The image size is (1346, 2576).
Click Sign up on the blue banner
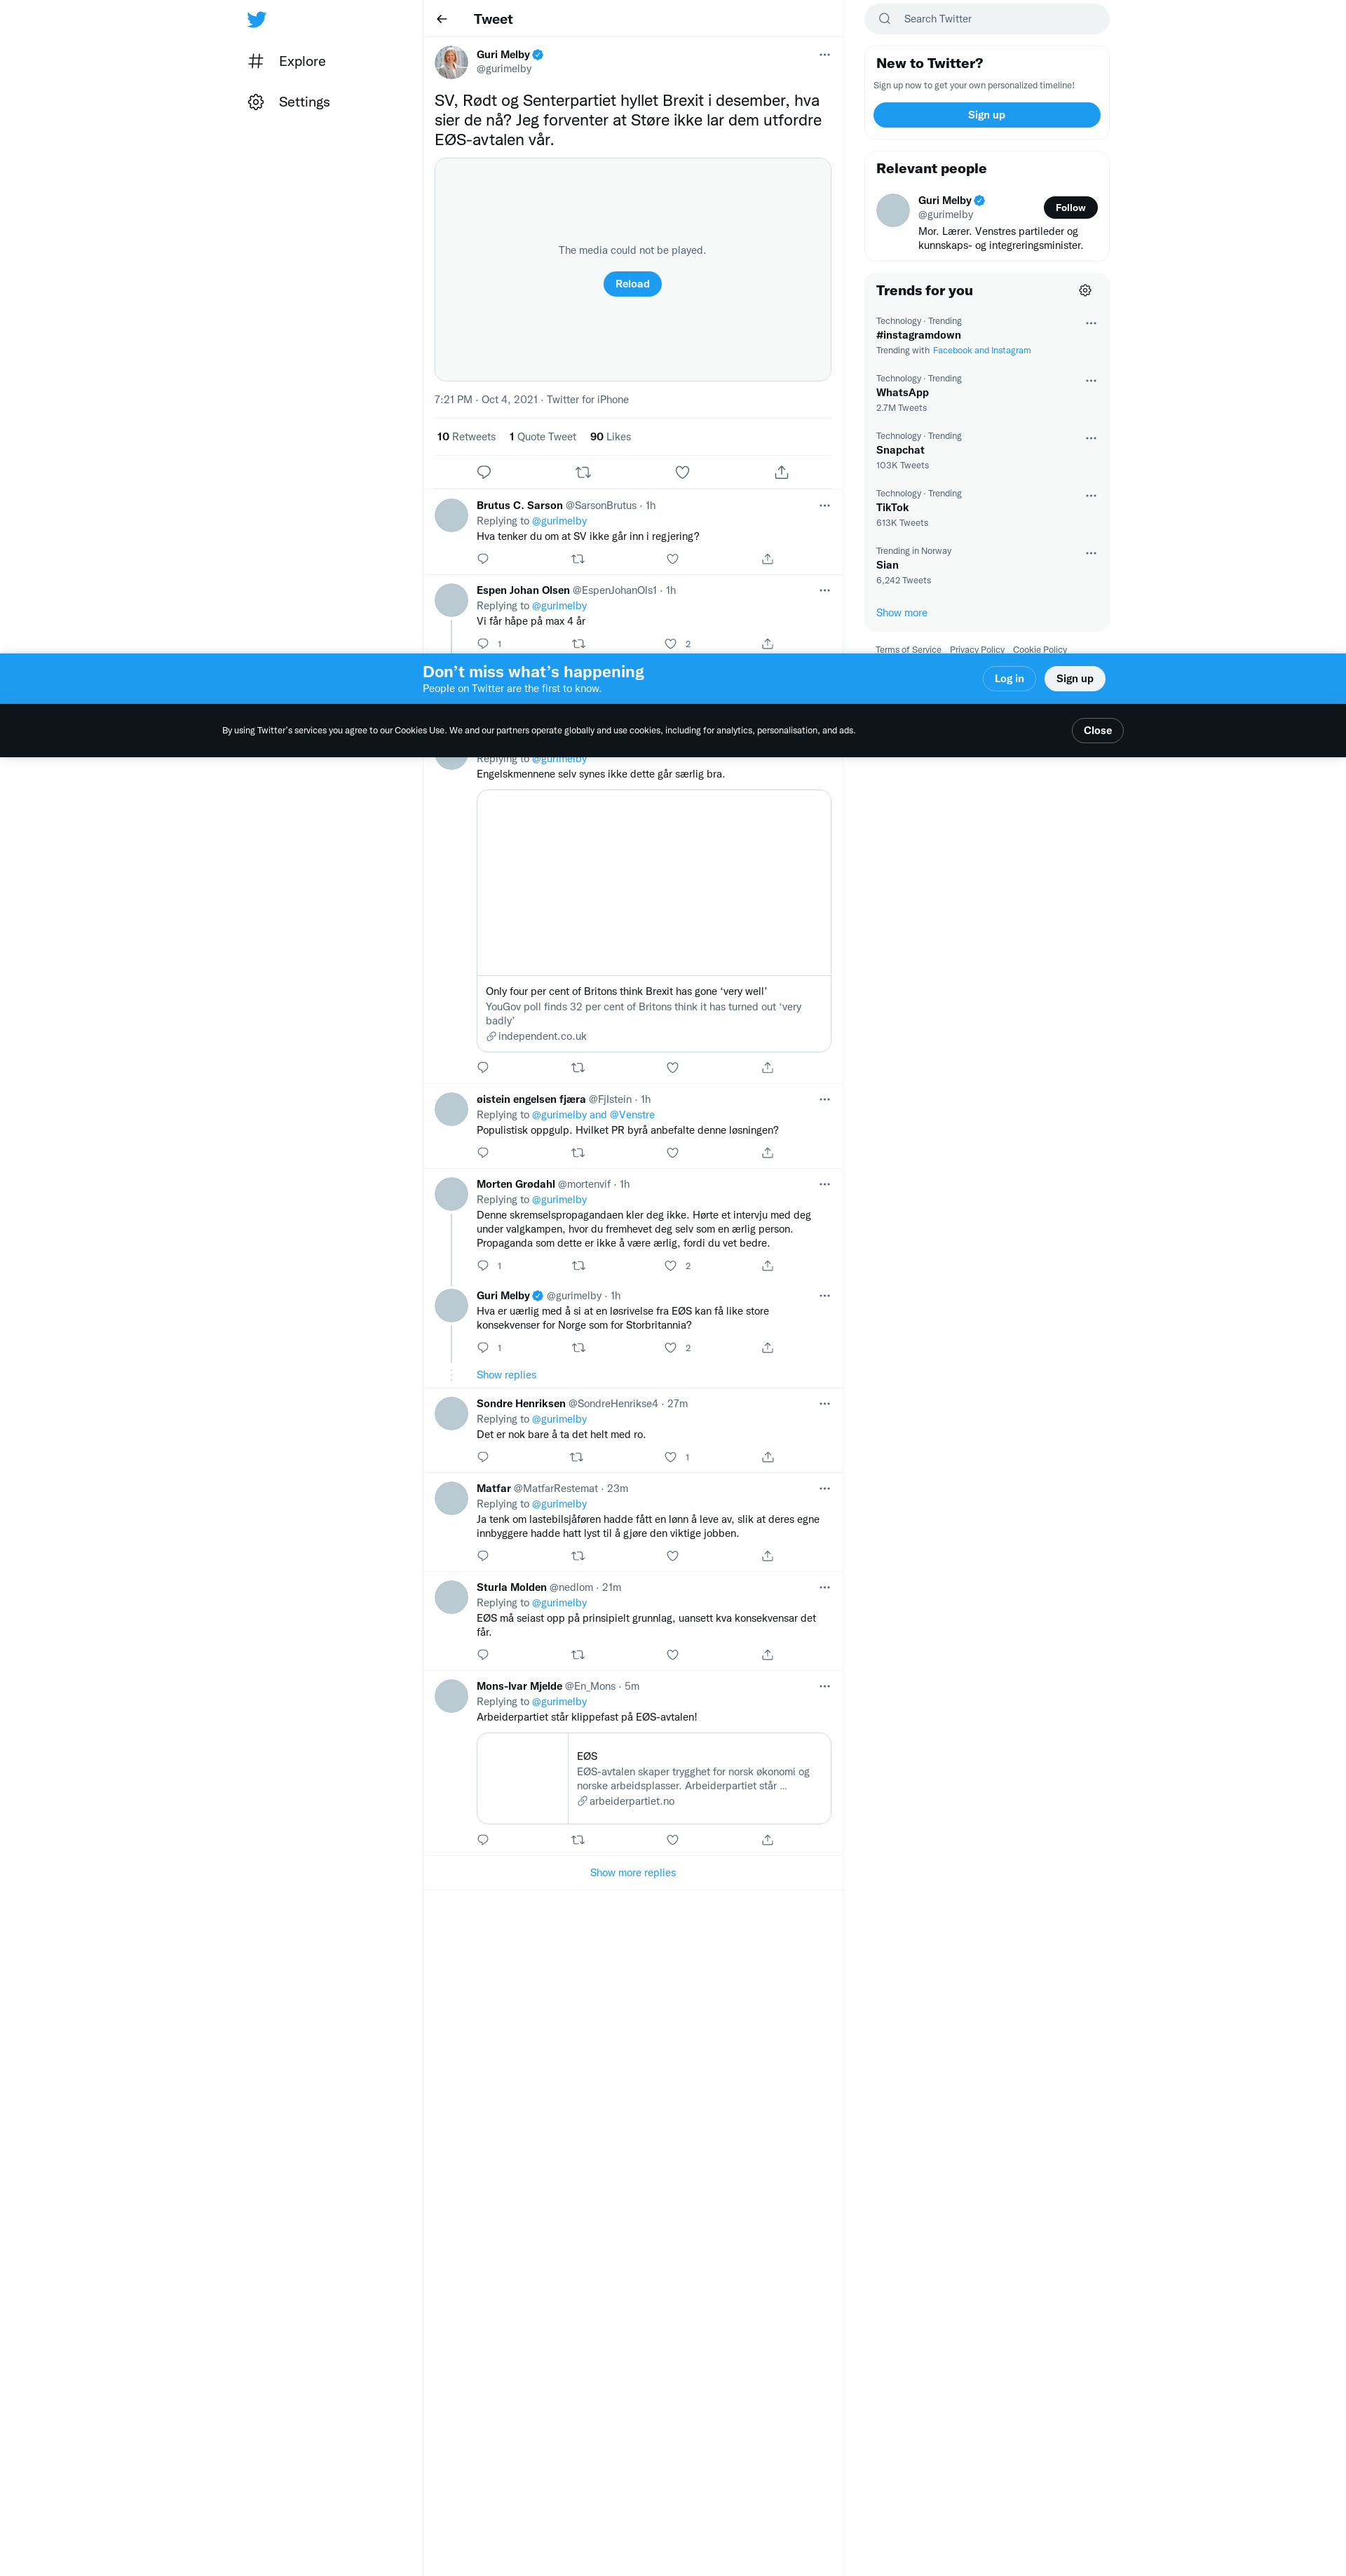pos(1075,679)
